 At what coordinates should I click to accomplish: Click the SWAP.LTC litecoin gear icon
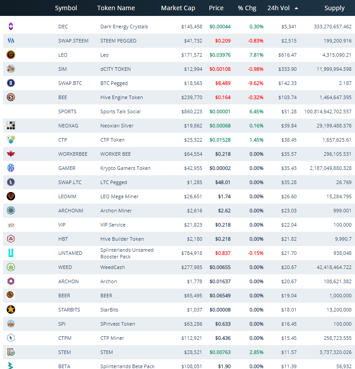click(11, 182)
